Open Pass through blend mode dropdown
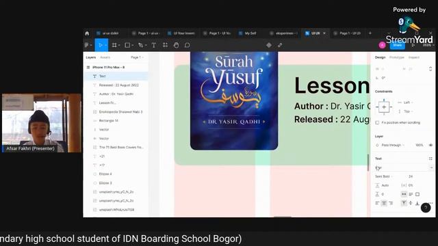 tap(393, 145)
